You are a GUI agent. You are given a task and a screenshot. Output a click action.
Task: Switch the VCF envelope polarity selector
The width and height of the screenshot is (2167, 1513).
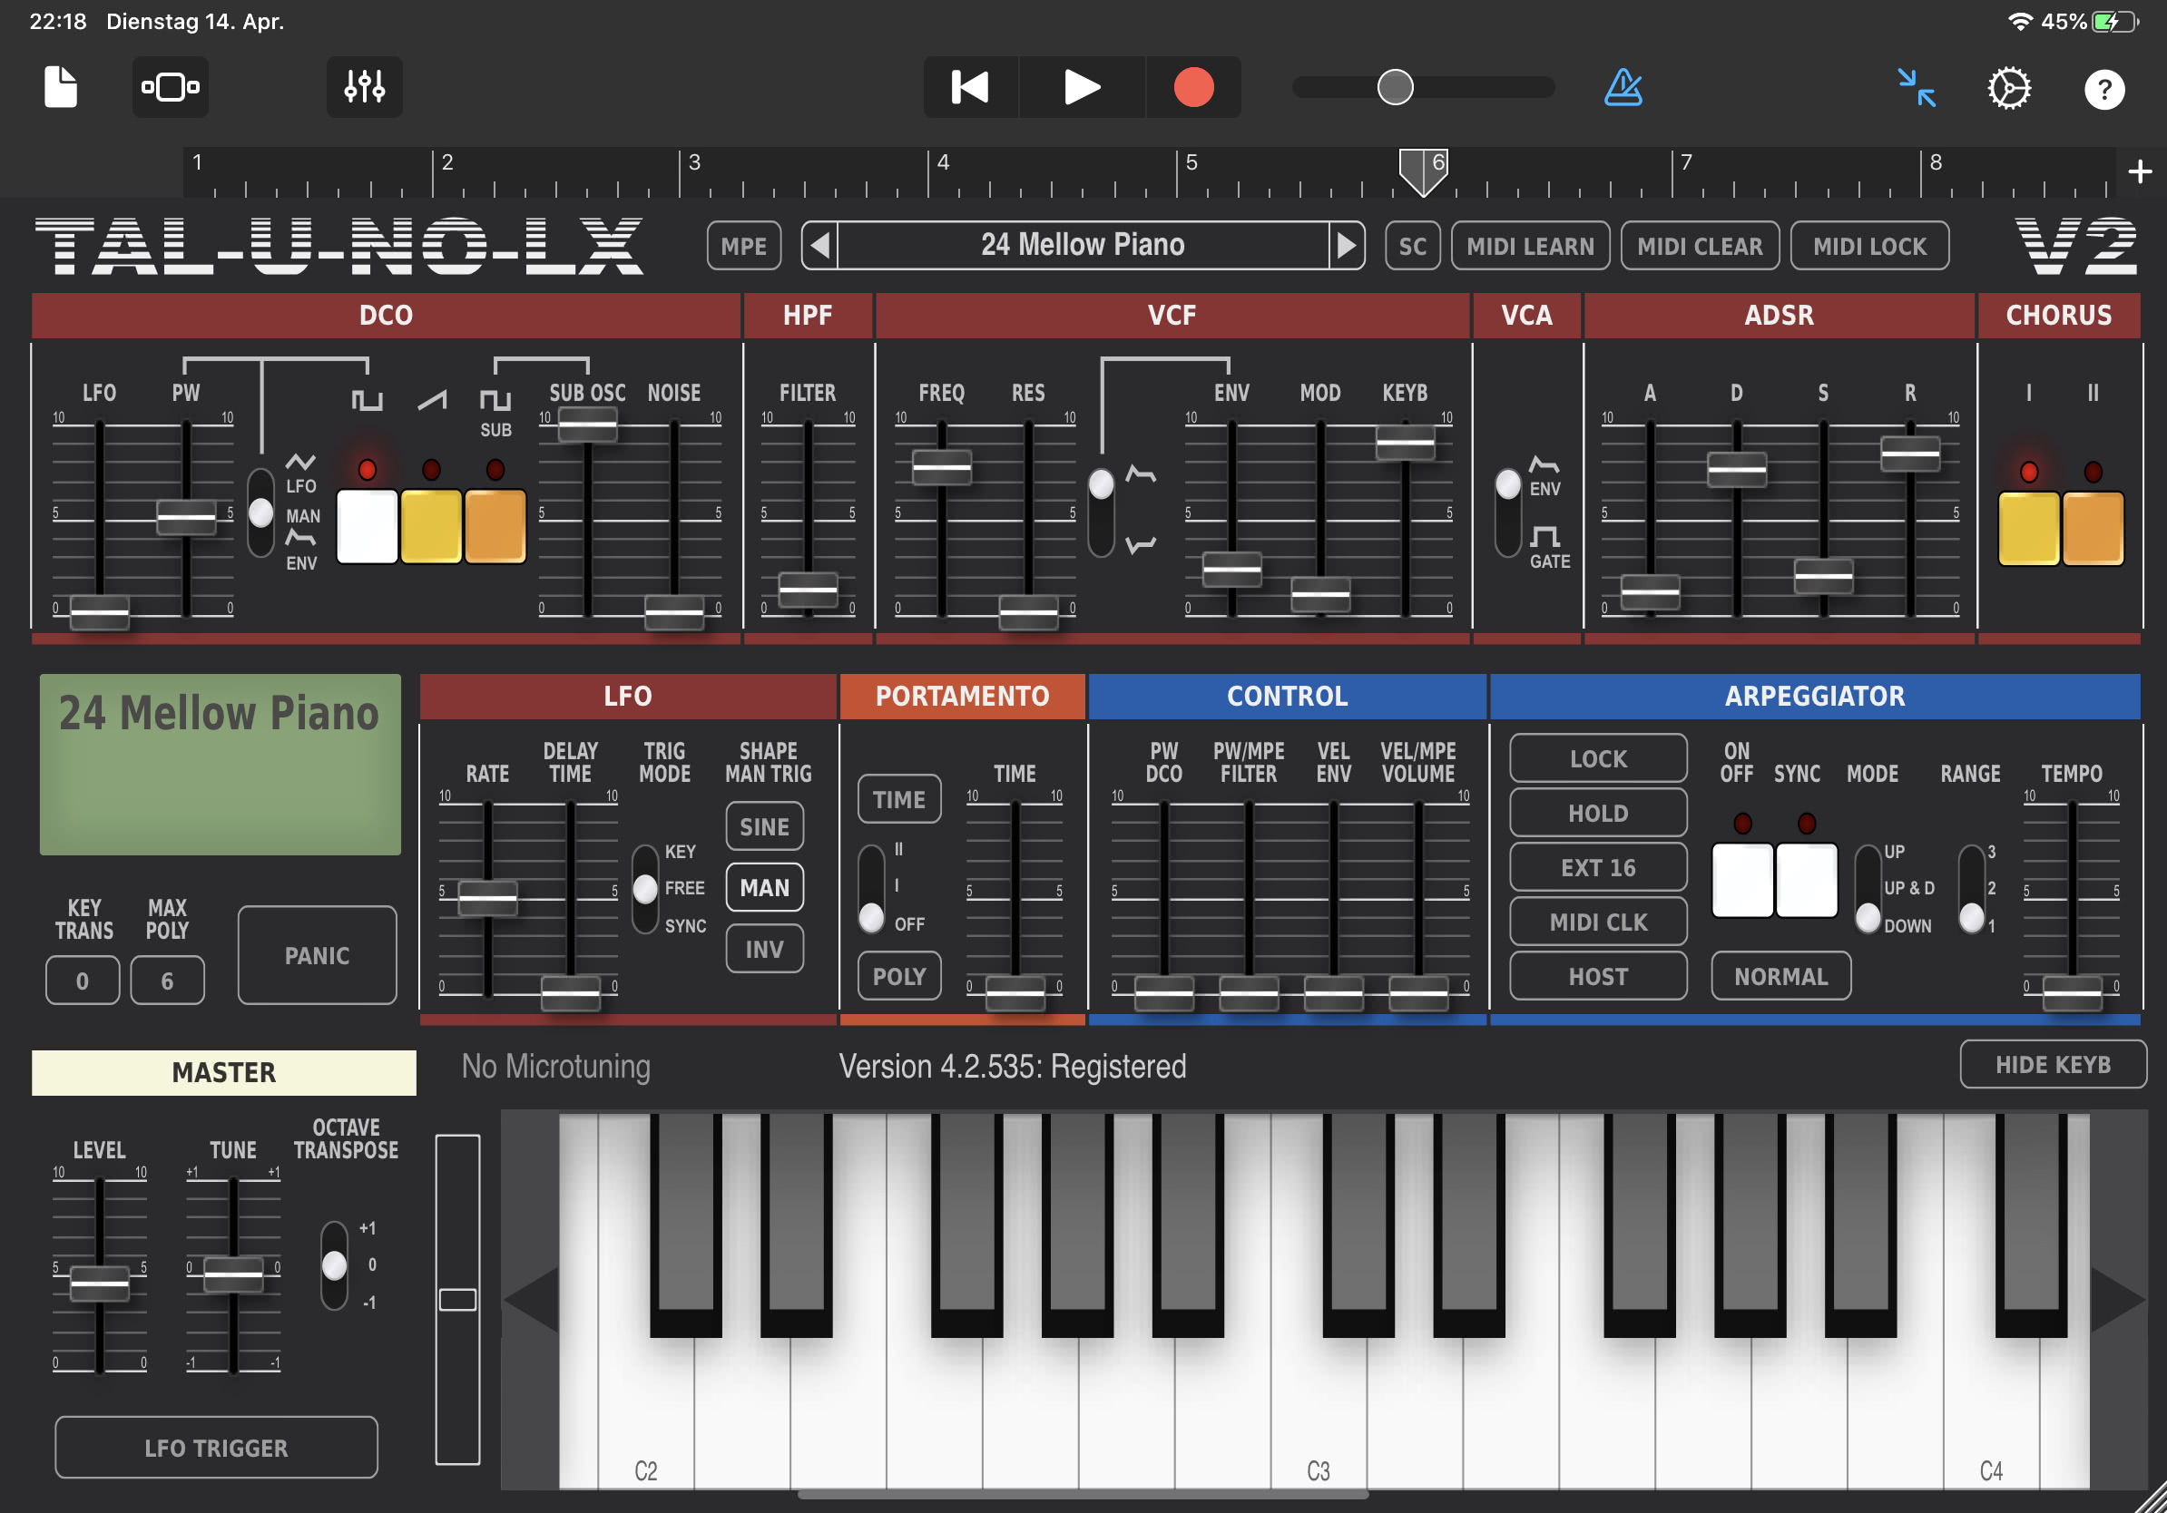(1102, 512)
